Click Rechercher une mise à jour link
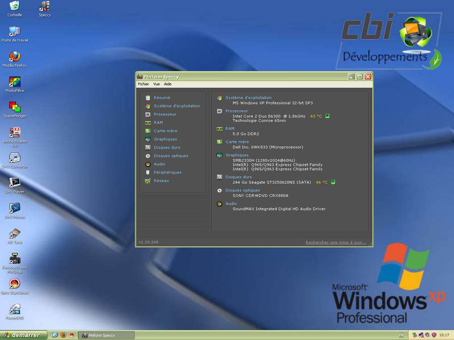 coord(336,242)
